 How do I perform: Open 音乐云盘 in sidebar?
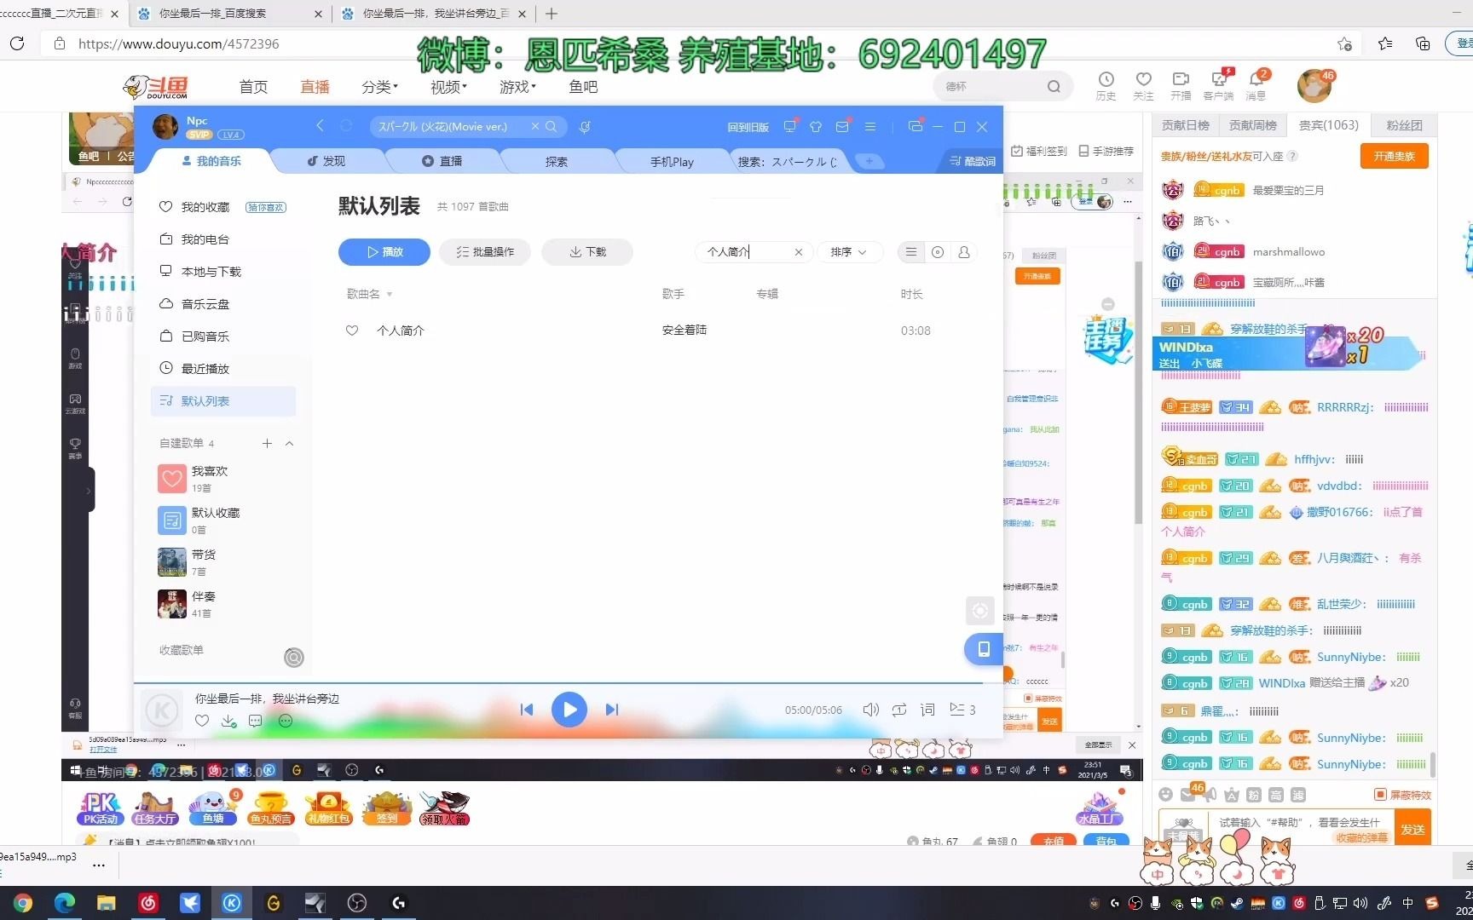point(205,304)
